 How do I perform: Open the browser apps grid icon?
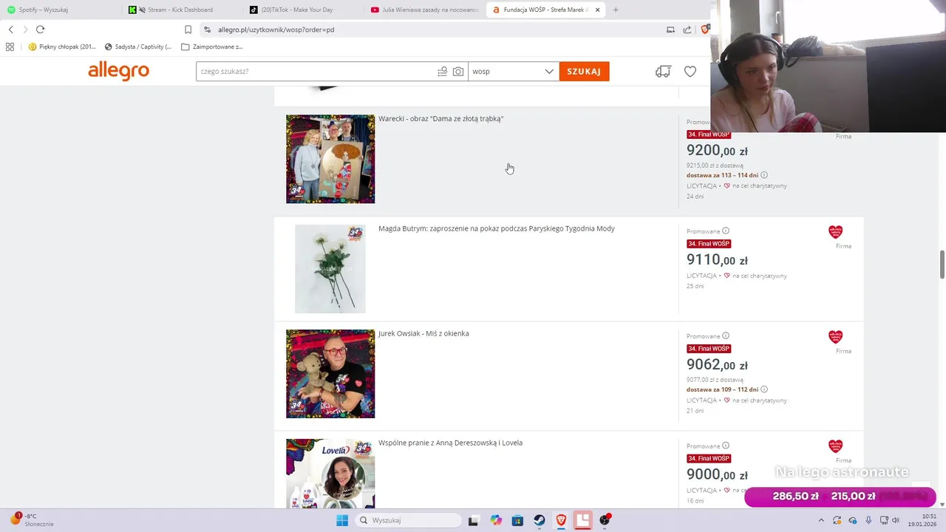[x=10, y=47]
